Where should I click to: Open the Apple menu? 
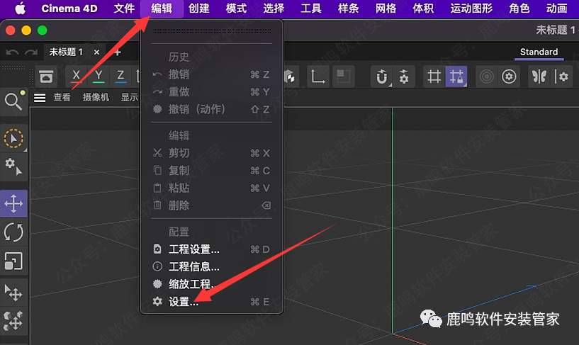21,8
